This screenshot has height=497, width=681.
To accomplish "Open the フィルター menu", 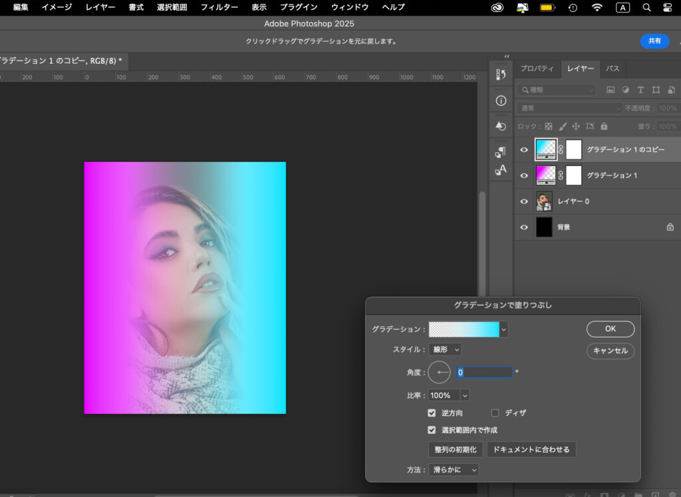I will pos(219,7).
